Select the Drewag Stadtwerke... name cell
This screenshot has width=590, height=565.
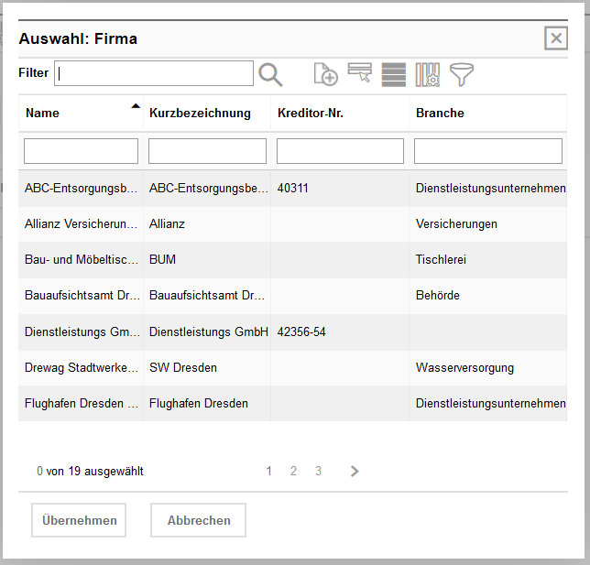(x=81, y=367)
